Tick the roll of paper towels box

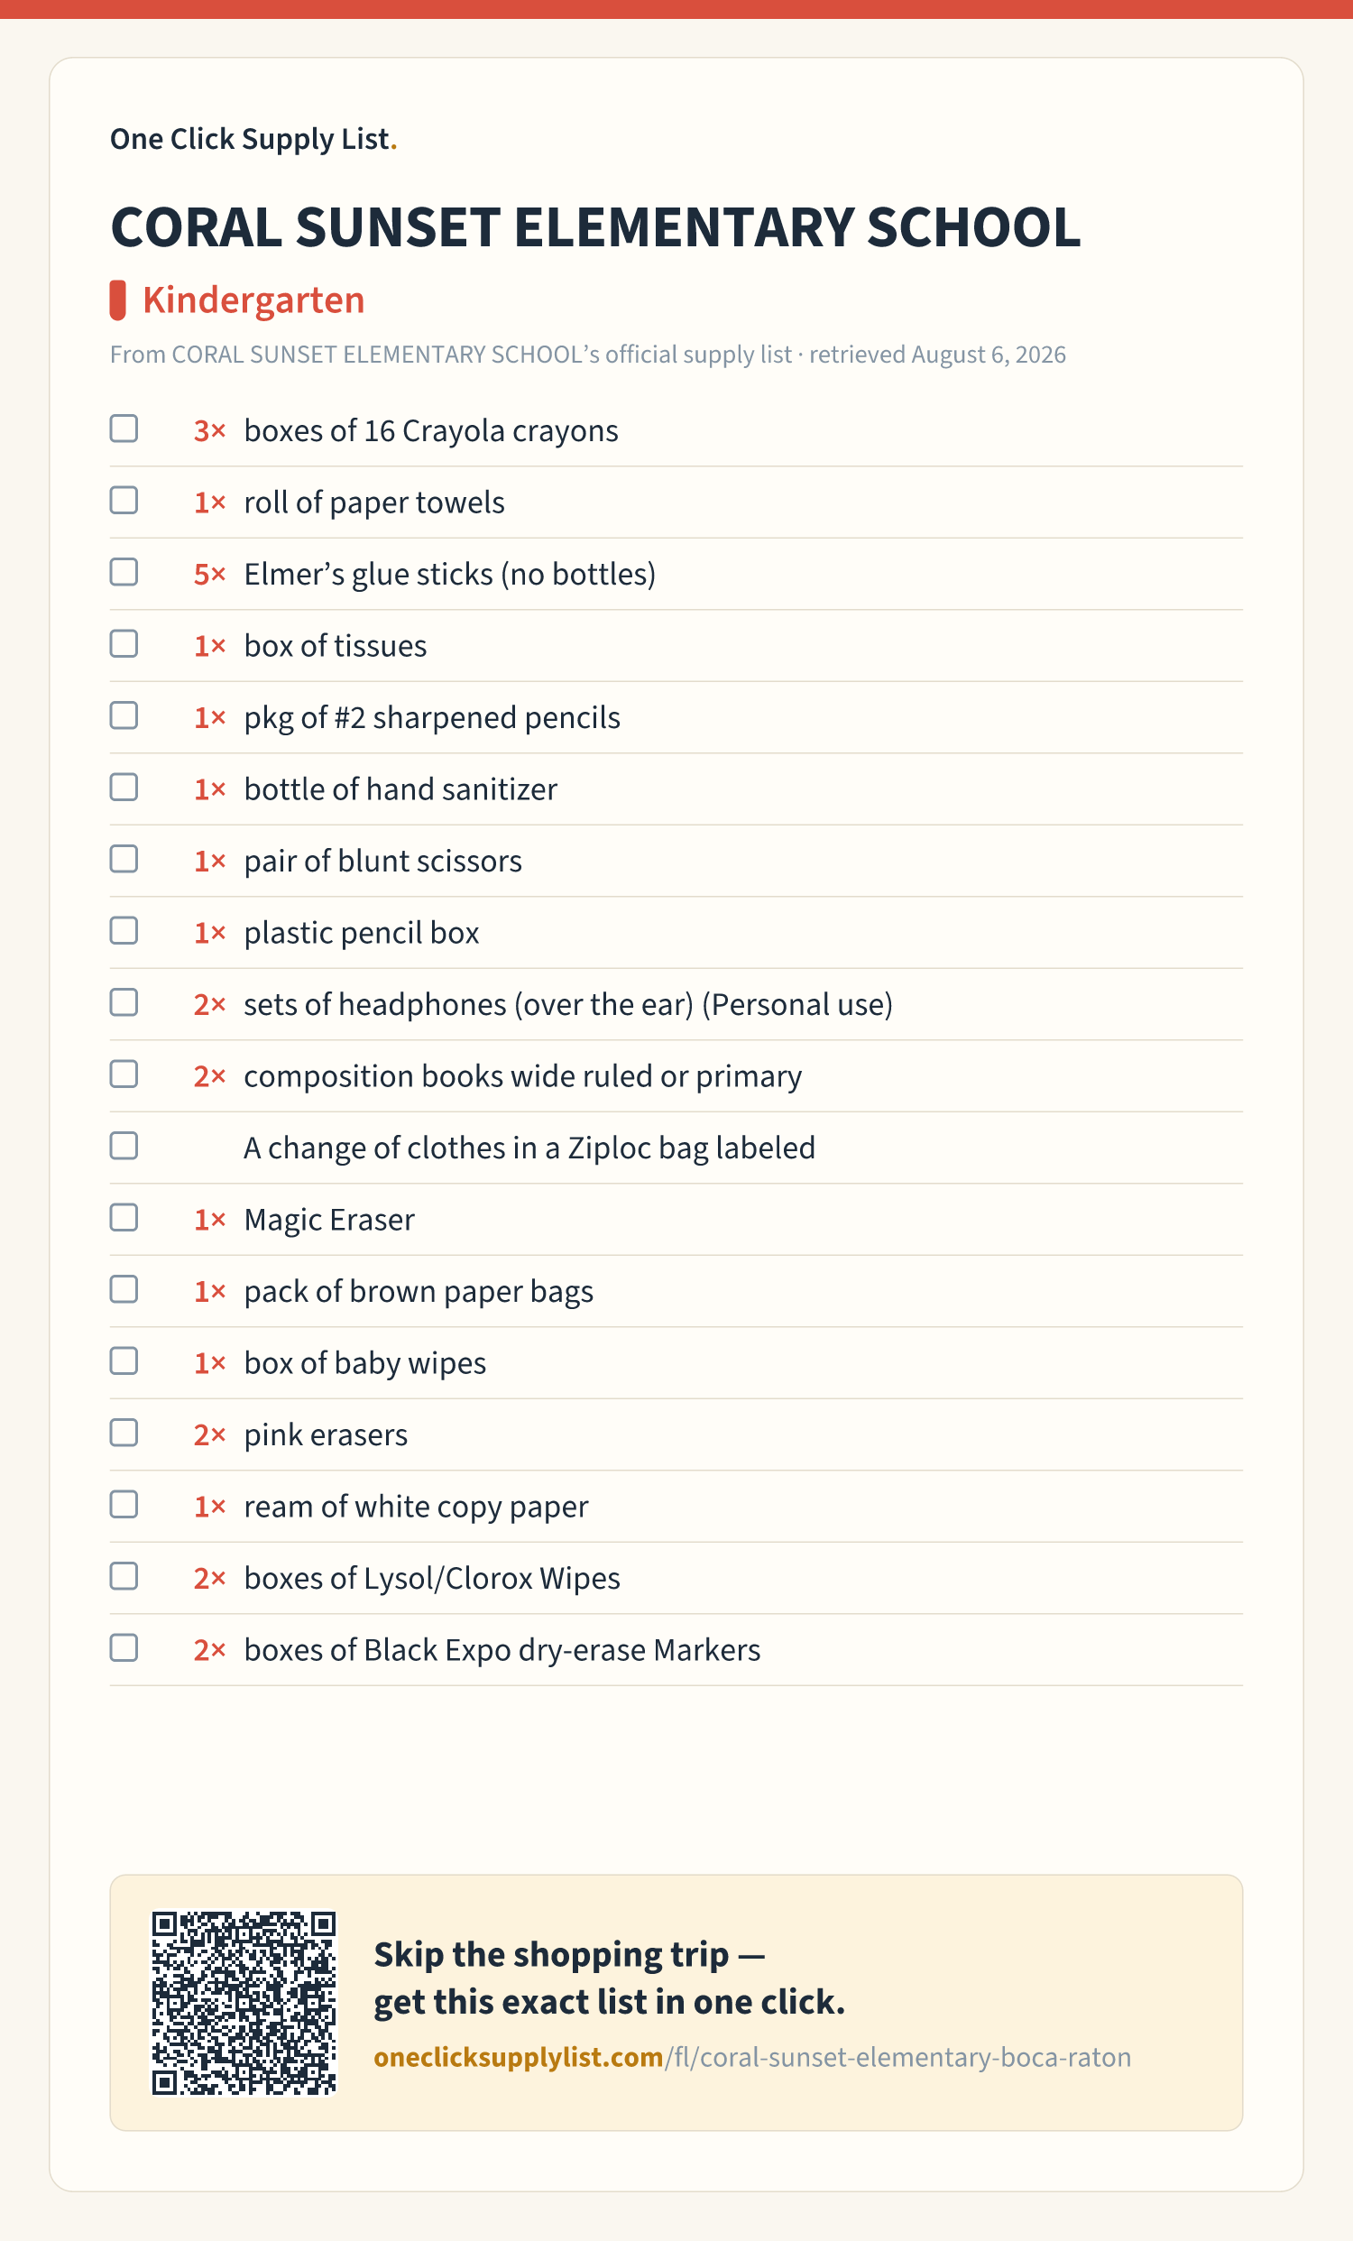(x=124, y=500)
